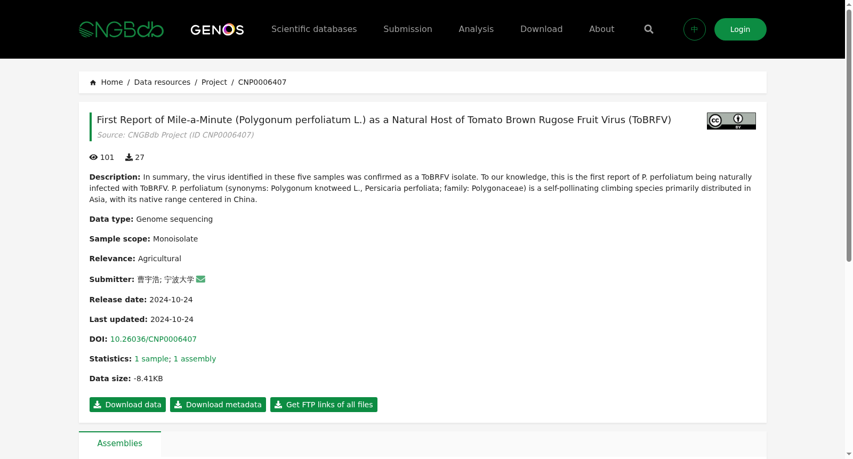Click the Source: CNGBdb Project subtitle
Screen dimensions: 853x459
[x=175, y=135]
